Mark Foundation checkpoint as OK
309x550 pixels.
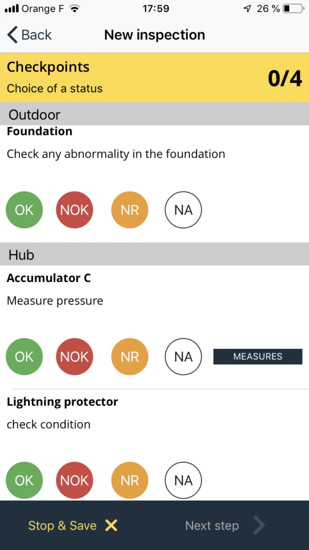click(x=24, y=210)
